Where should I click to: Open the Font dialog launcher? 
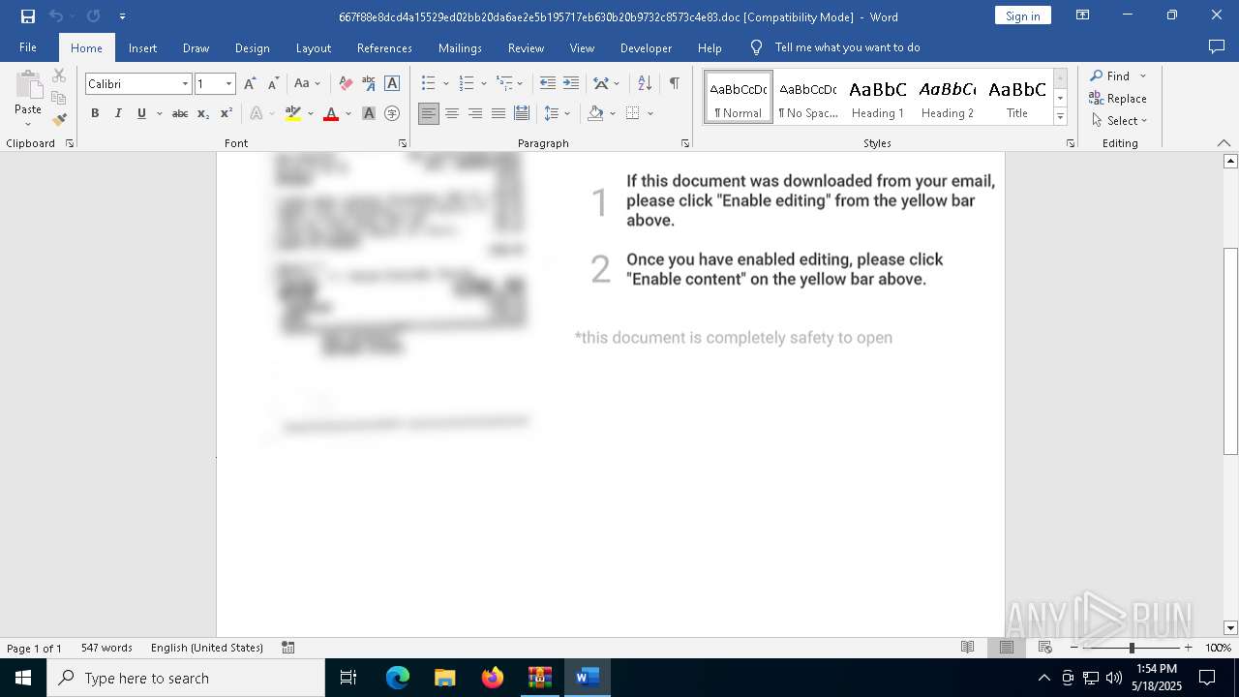pyautogui.click(x=403, y=143)
